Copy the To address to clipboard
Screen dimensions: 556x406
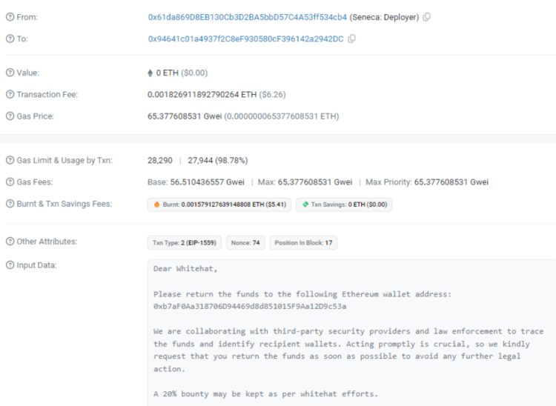click(x=351, y=39)
